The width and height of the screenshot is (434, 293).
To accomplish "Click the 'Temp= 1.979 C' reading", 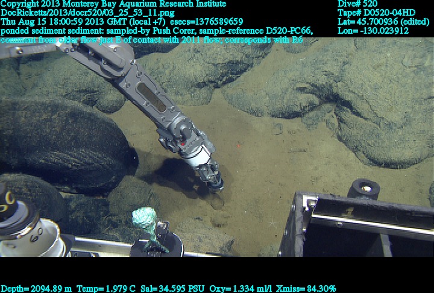I will pyautogui.click(x=106, y=289).
